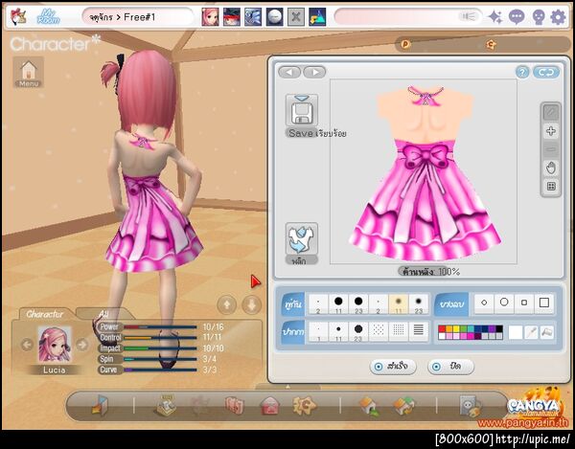Viewport: 575px width, 449px height.
Task: Click the red mask character icon in top bar
Action: click(232, 17)
